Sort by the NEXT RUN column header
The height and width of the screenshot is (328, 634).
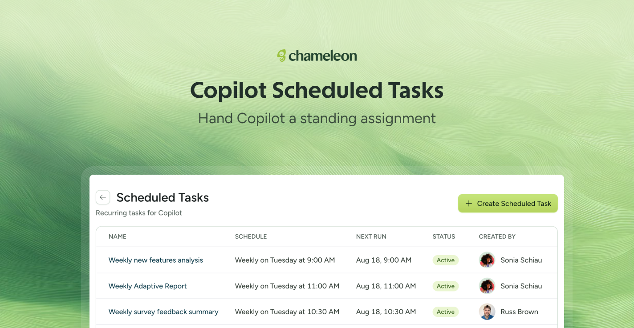[x=371, y=236]
